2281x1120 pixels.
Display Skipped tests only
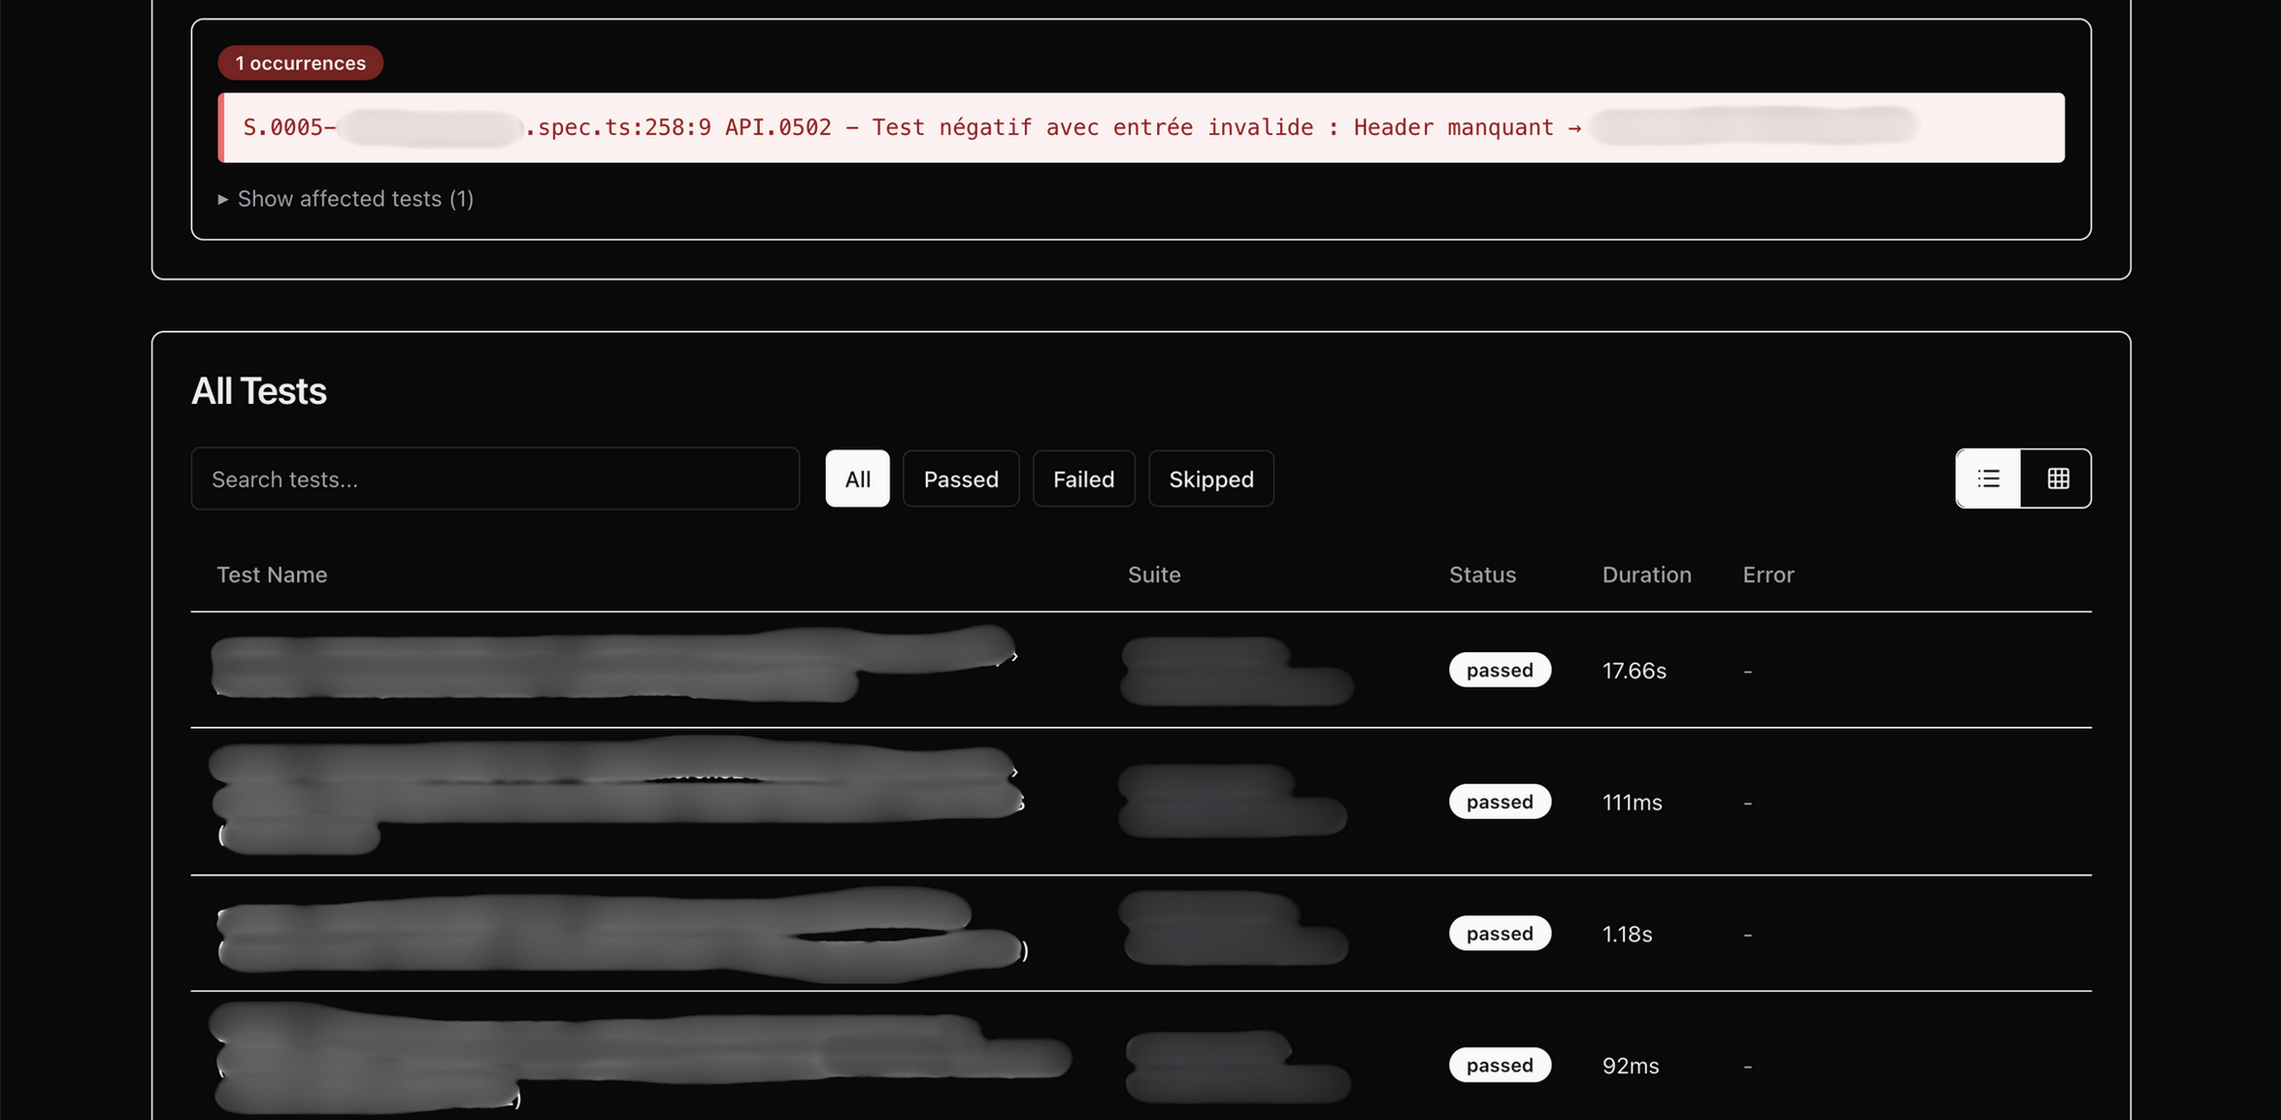(1210, 478)
